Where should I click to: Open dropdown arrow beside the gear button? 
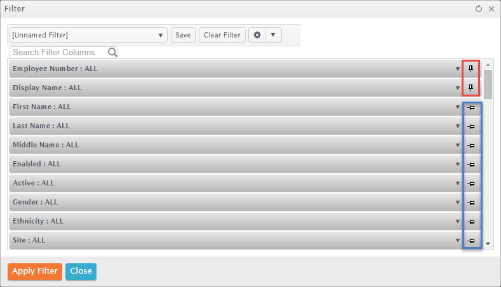click(x=273, y=35)
